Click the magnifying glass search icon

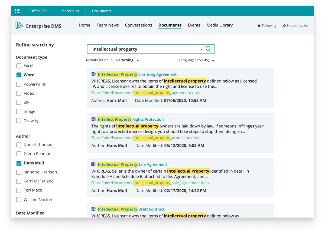click(208, 49)
